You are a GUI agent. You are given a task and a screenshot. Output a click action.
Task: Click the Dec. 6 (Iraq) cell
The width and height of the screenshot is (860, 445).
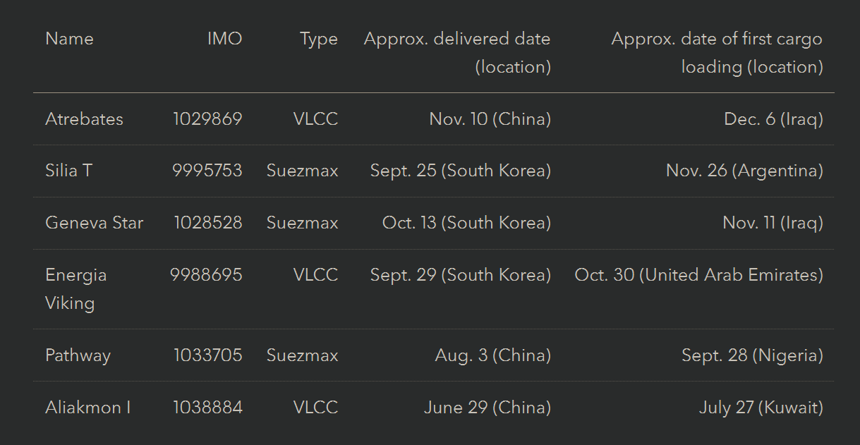click(773, 119)
